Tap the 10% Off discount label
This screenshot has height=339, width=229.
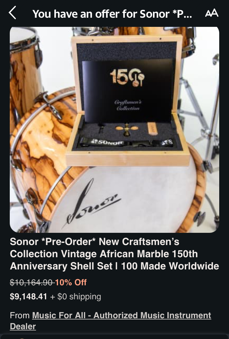click(71, 282)
